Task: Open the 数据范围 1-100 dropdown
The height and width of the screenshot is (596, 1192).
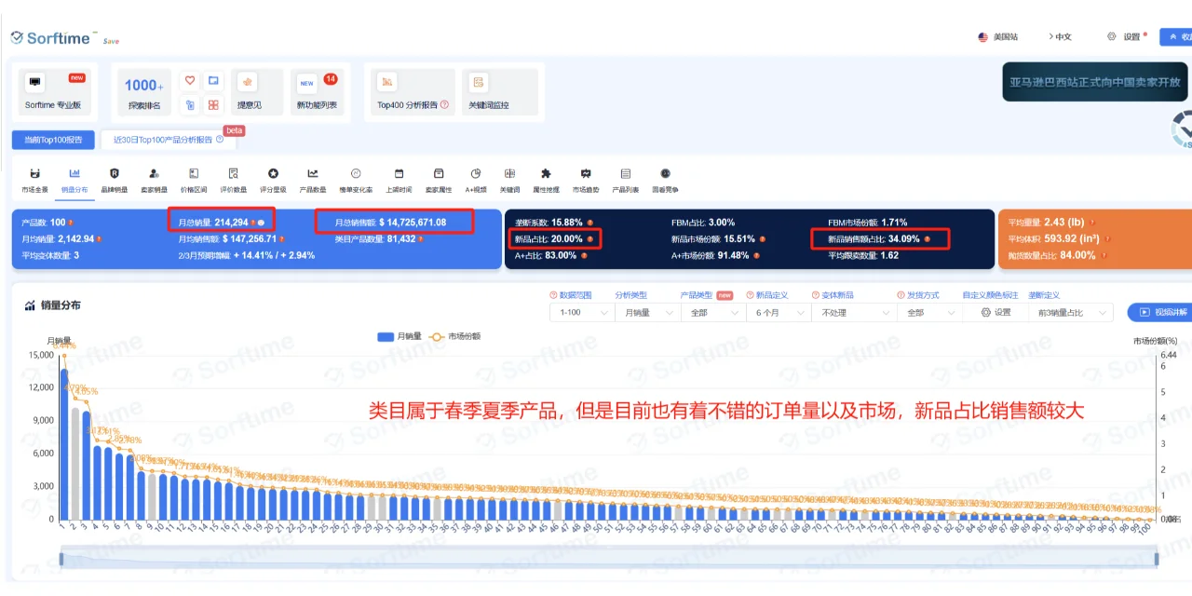Action: (581, 313)
